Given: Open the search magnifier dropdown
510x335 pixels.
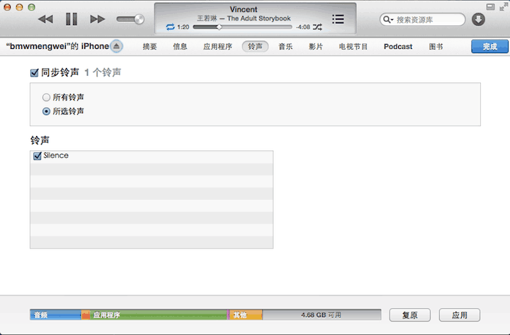Looking at the screenshot, I should [x=387, y=20].
